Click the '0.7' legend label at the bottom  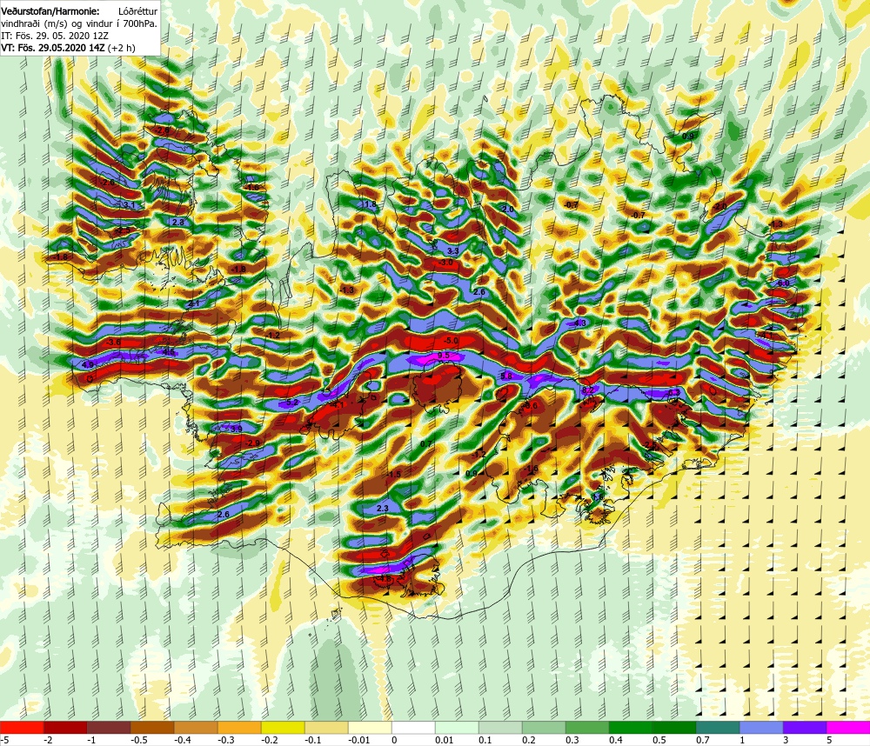click(x=703, y=740)
